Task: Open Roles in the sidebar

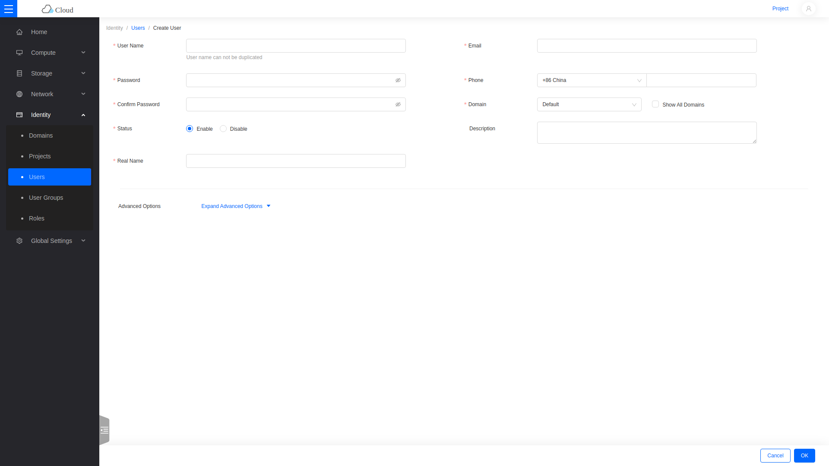Action: point(50,218)
